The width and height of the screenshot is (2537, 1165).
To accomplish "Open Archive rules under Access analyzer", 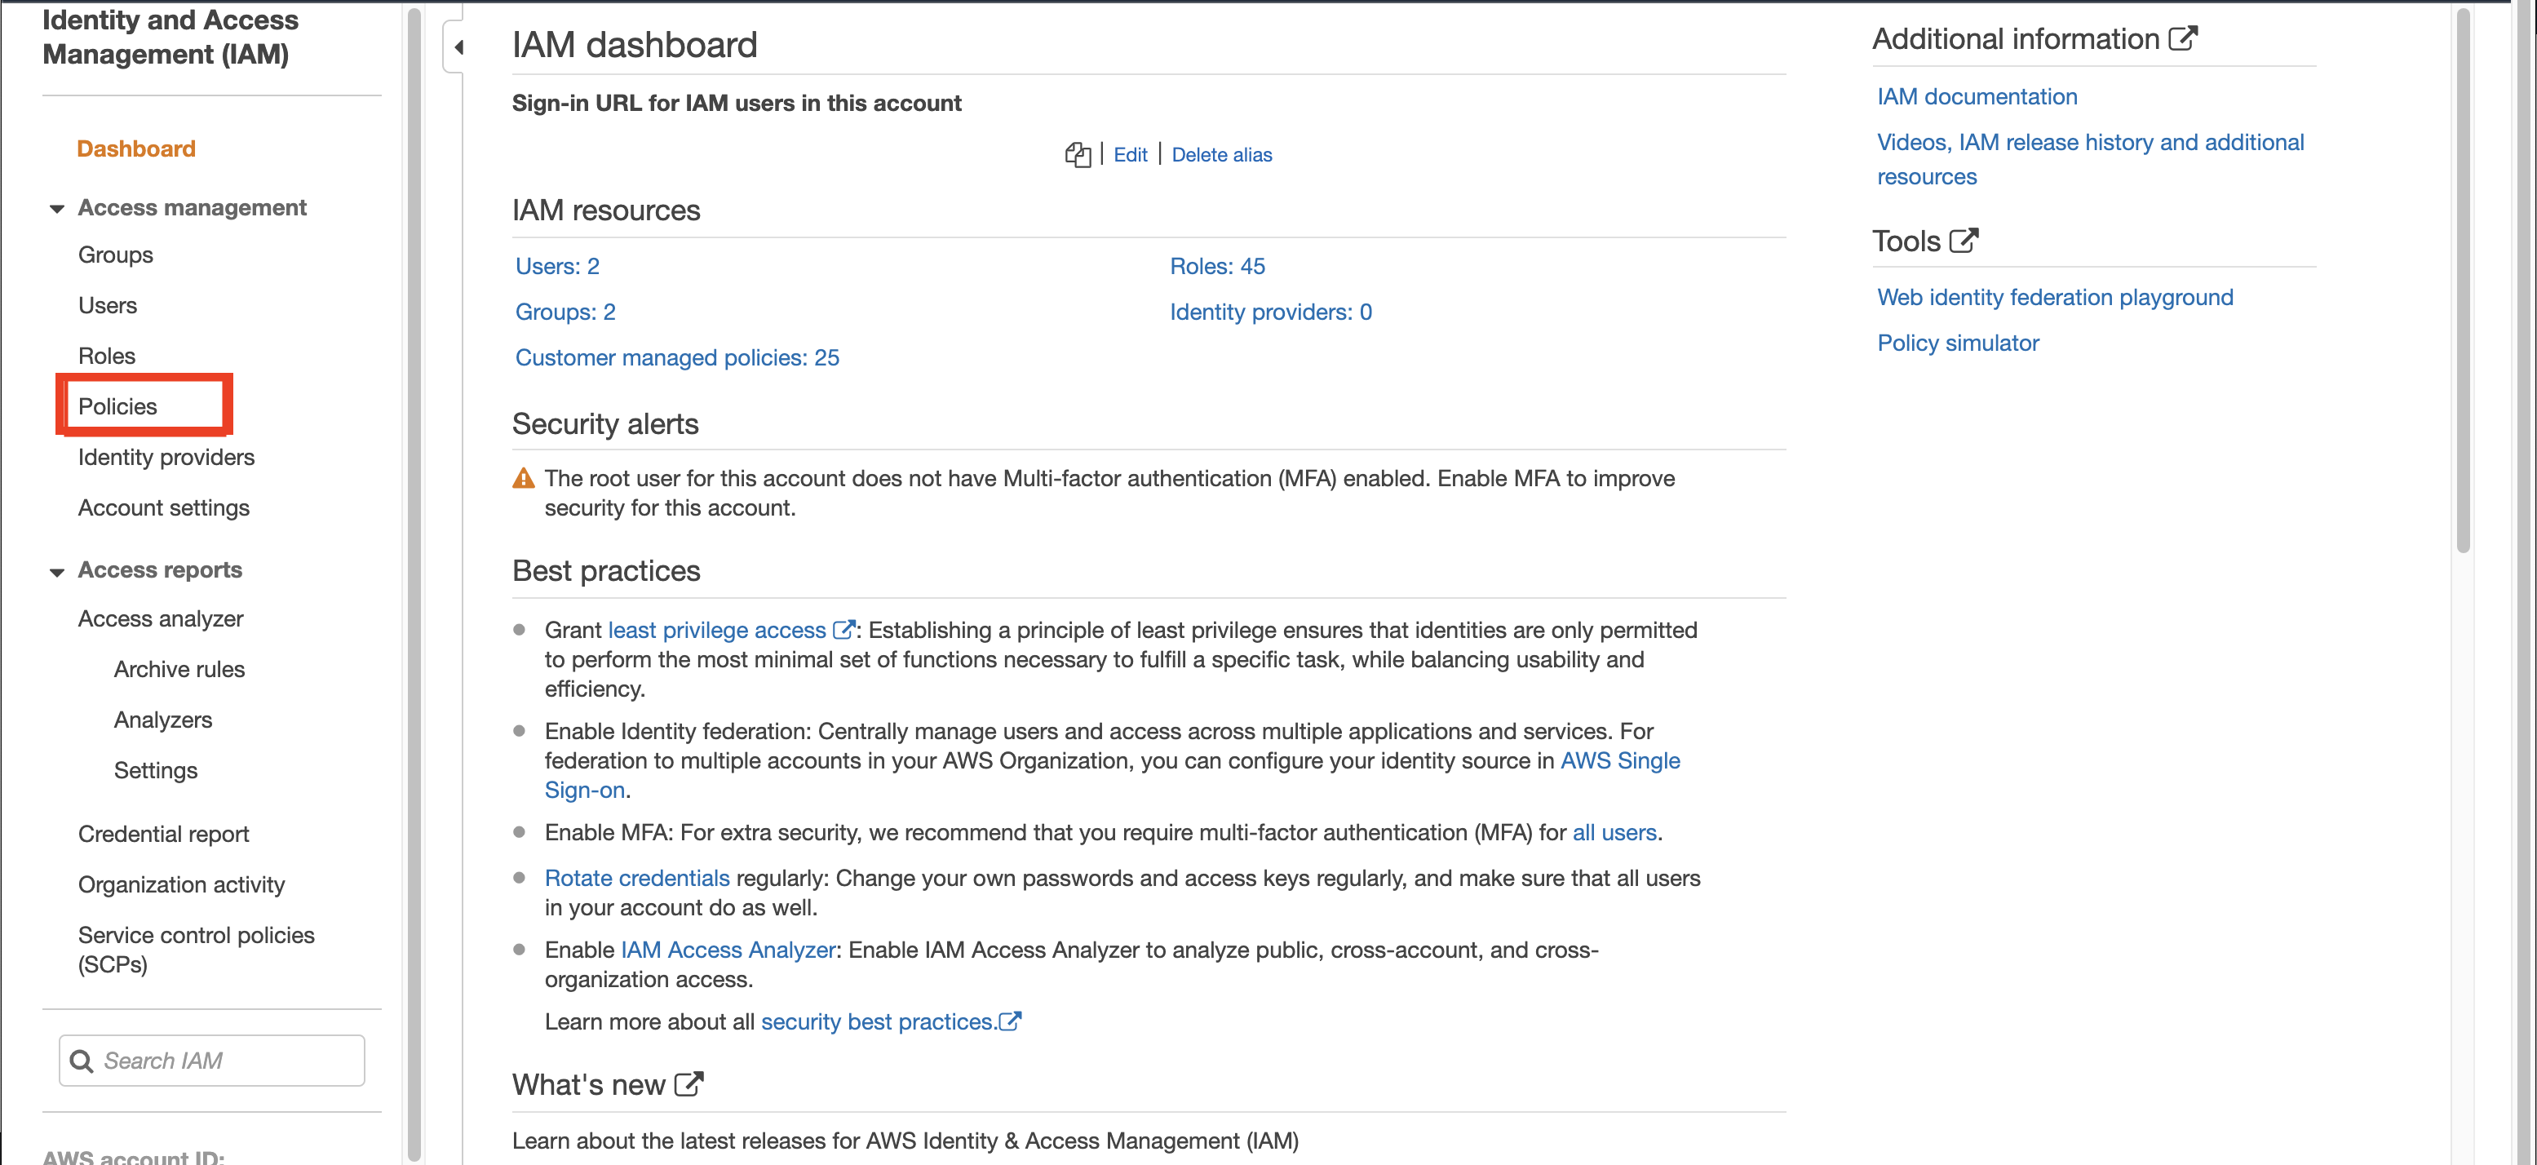I will click(179, 670).
